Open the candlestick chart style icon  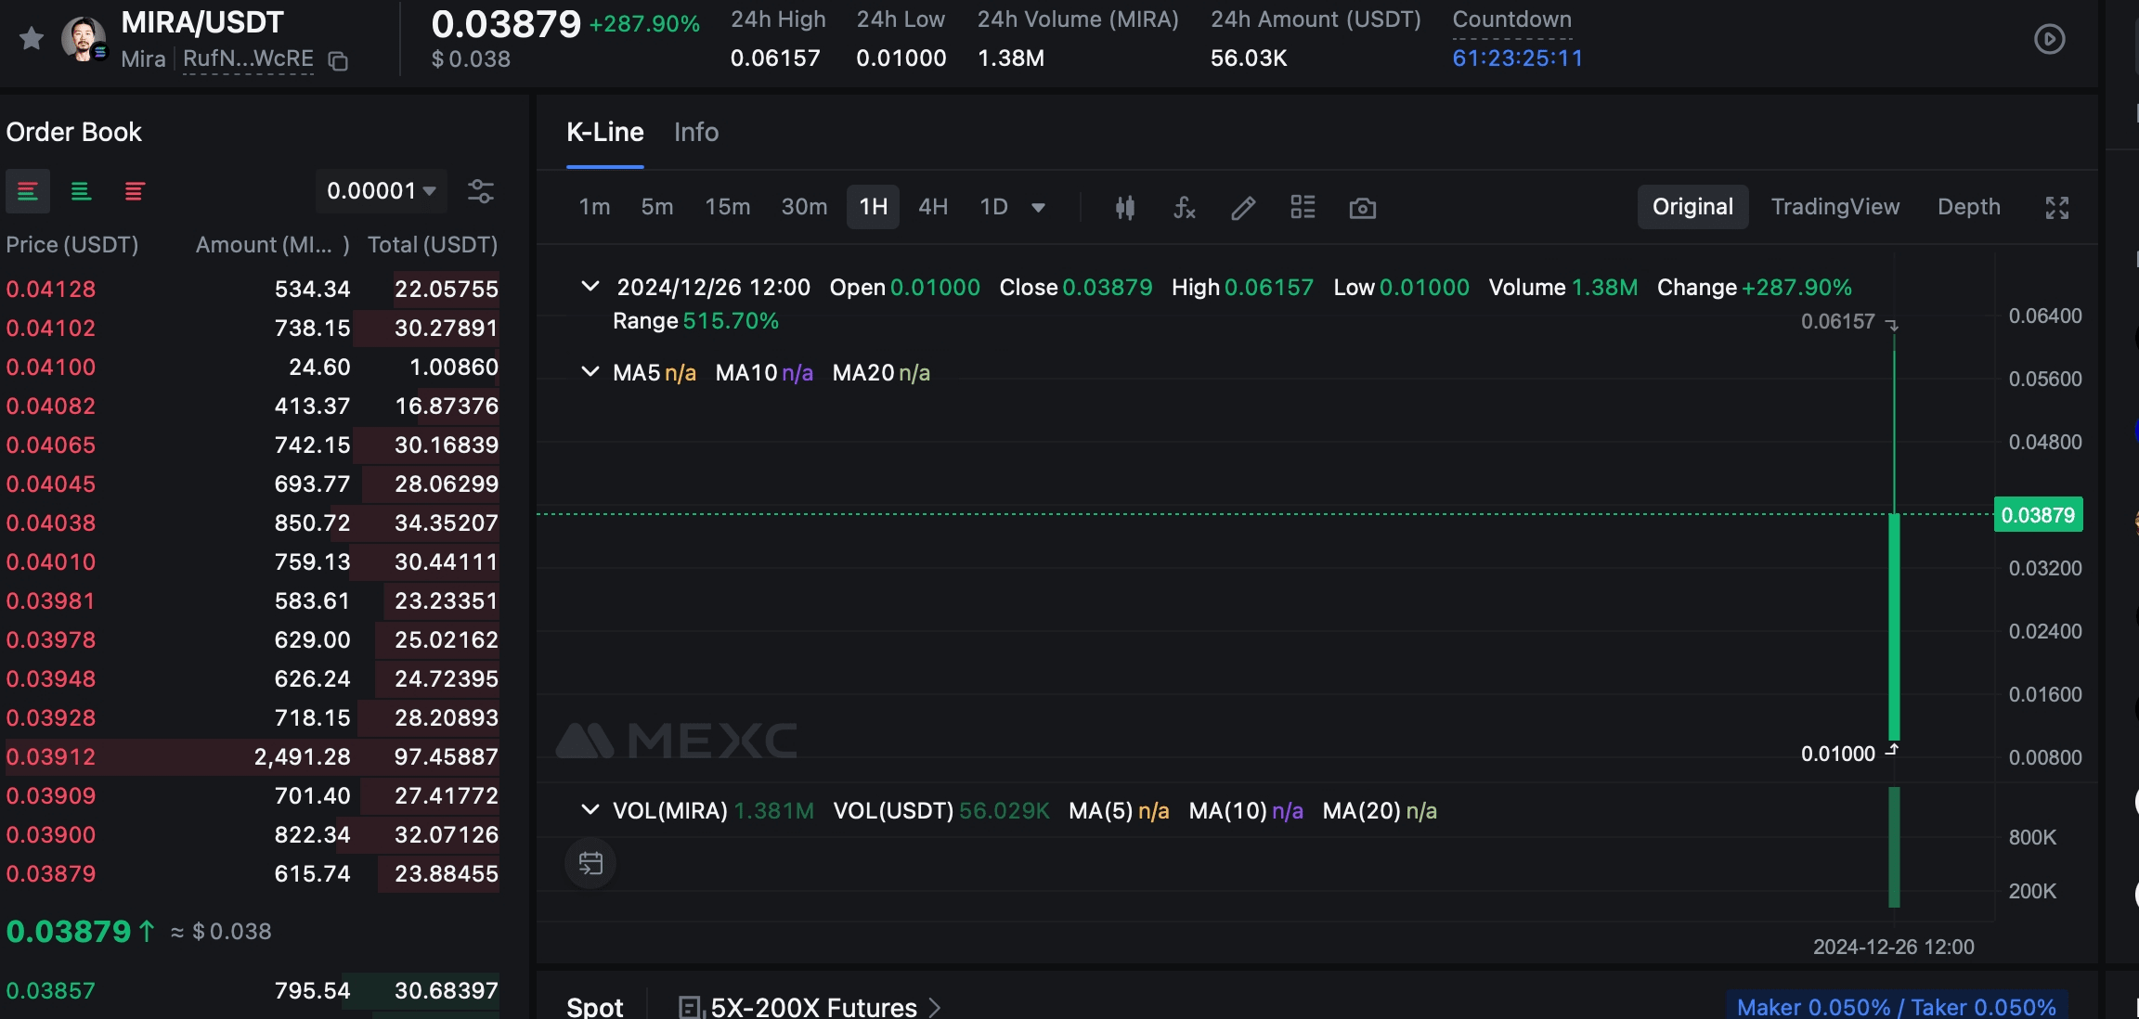click(x=1124, y=208)
